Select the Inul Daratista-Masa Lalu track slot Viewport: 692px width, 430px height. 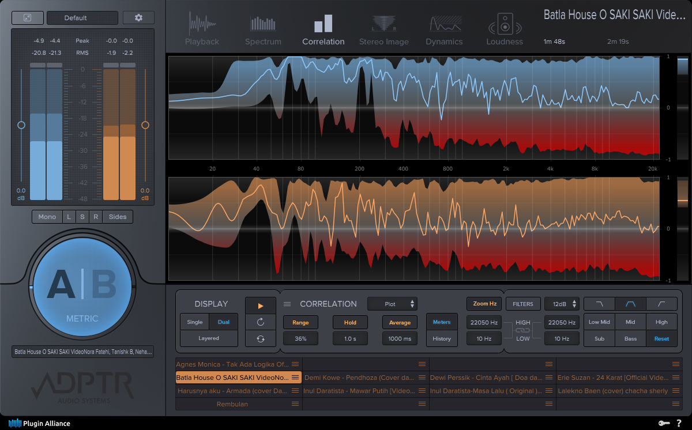[492, 391]
